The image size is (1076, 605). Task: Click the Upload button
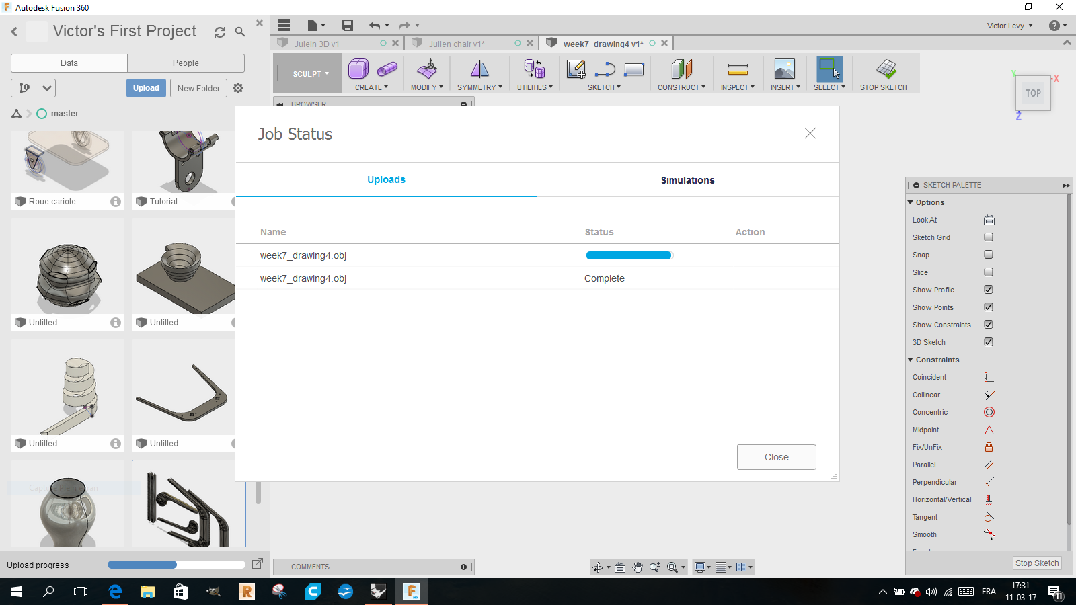[x=146, y=88]
